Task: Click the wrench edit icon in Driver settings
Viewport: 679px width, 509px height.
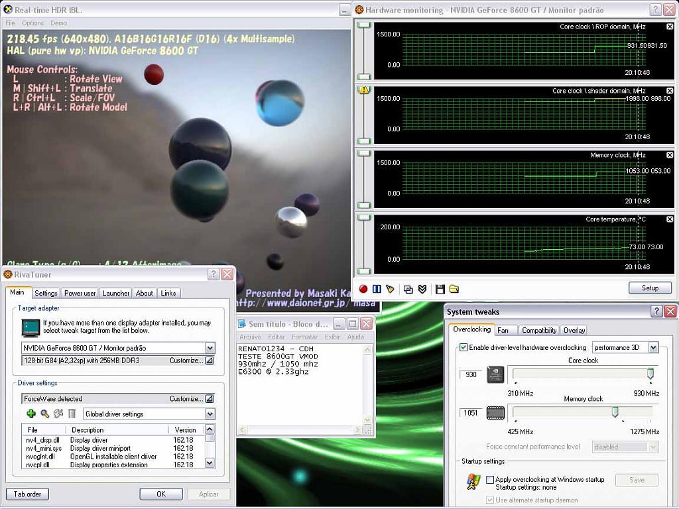Action: click(x=58, y=414)
